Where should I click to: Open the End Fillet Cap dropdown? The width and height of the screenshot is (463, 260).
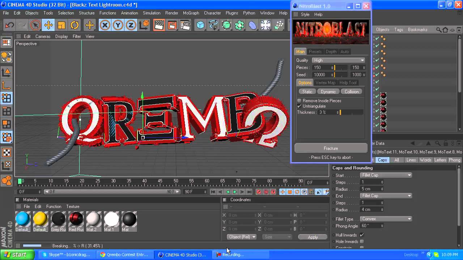386,196
